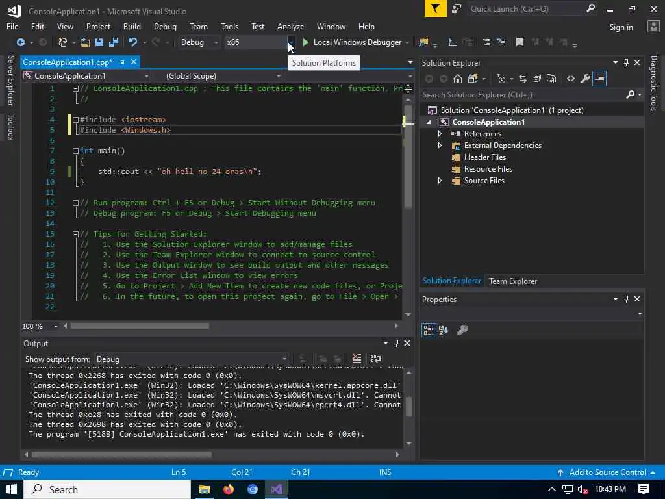
Task: Click Sync with Active Document icon
Action: coord(523,79)
